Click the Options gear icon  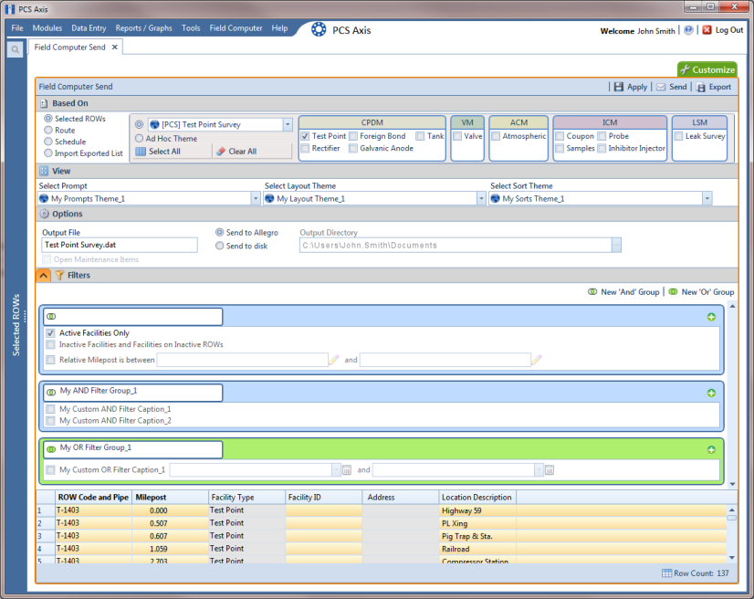[44, 214]
